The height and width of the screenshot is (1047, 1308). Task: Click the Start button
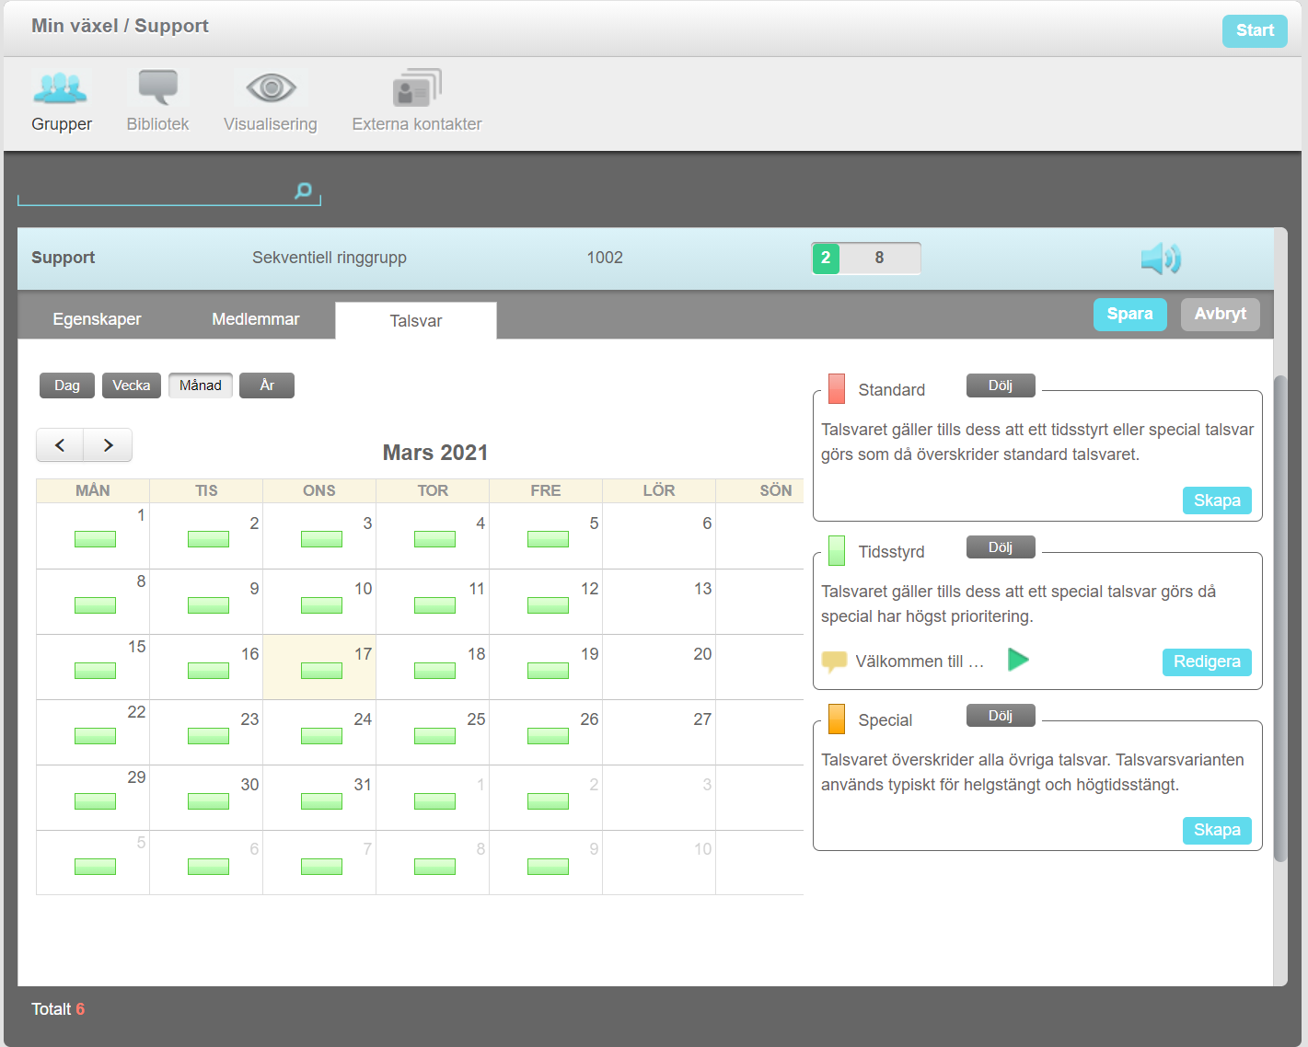(1255, 31)
